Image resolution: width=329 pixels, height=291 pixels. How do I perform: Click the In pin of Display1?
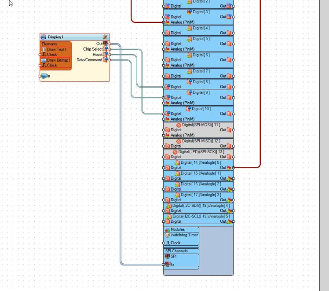(x=40, y=76)
